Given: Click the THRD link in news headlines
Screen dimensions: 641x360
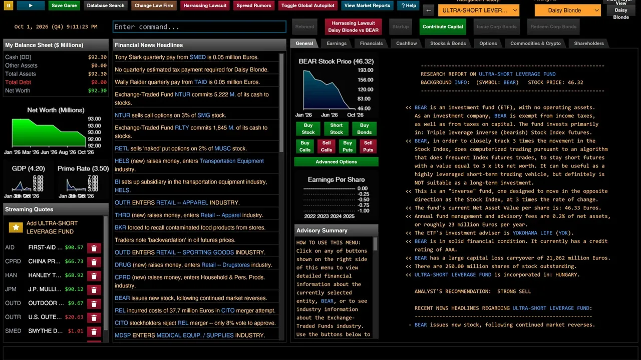Looking at the screenshot, I should 122,215.
